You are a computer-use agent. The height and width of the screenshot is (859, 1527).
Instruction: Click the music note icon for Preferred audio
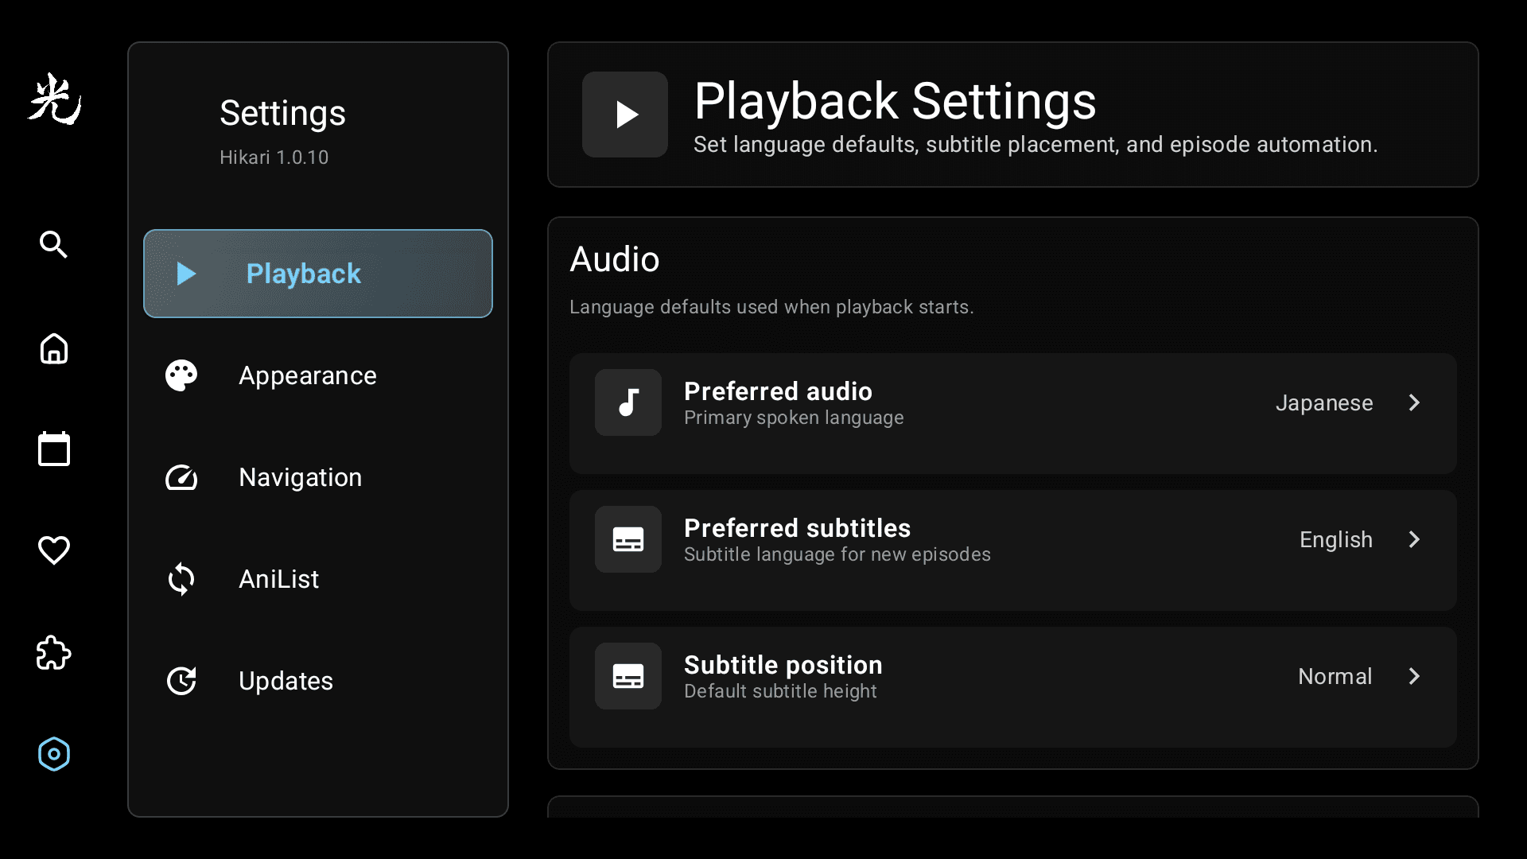628,402
